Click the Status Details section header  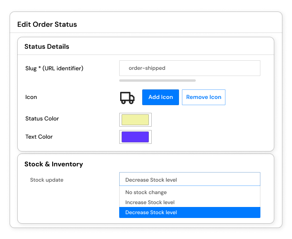[x=47, y=46]
